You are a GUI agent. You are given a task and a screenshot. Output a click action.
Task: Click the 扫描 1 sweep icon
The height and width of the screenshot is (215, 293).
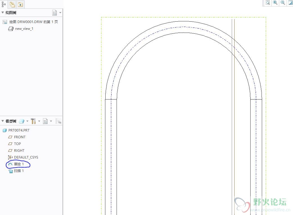pos(10,171)
